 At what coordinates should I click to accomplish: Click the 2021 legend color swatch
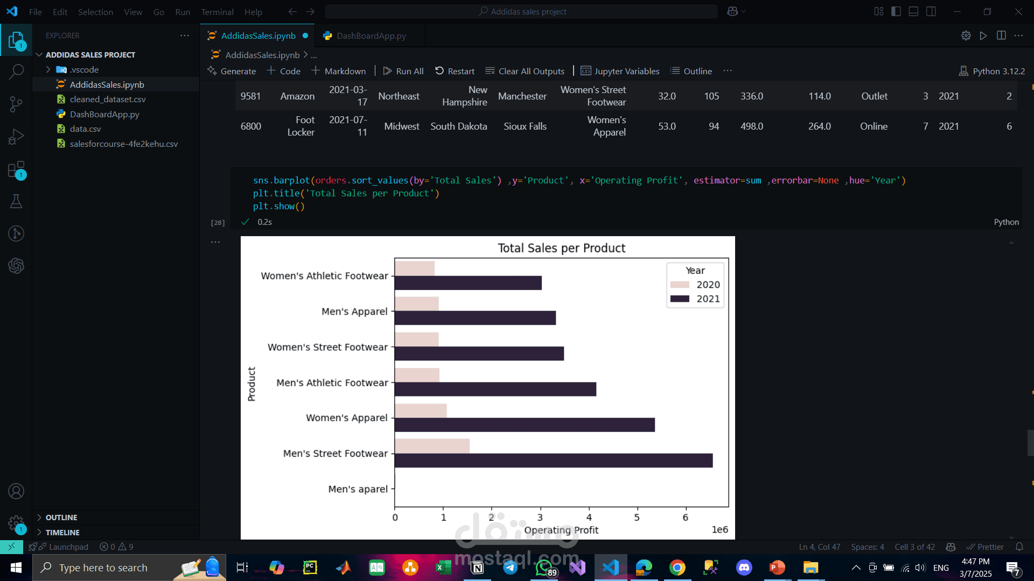tap(680, 299)
